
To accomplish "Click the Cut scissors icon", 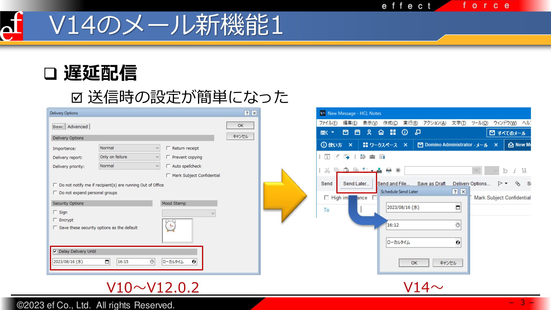I will (x=327, y=170).
